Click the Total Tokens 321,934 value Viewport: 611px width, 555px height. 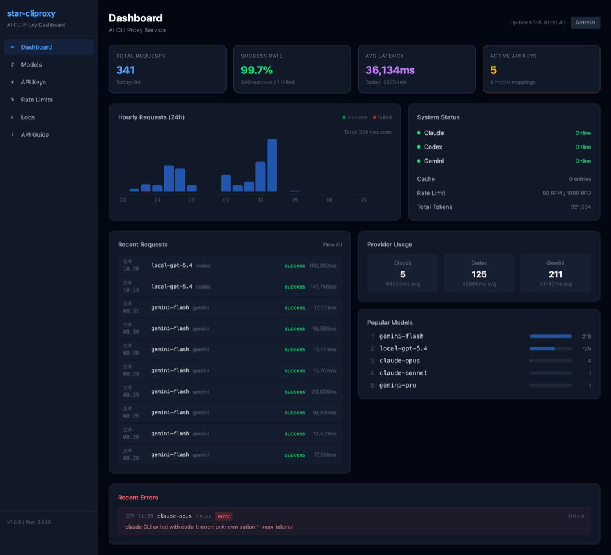pos(580,207)
